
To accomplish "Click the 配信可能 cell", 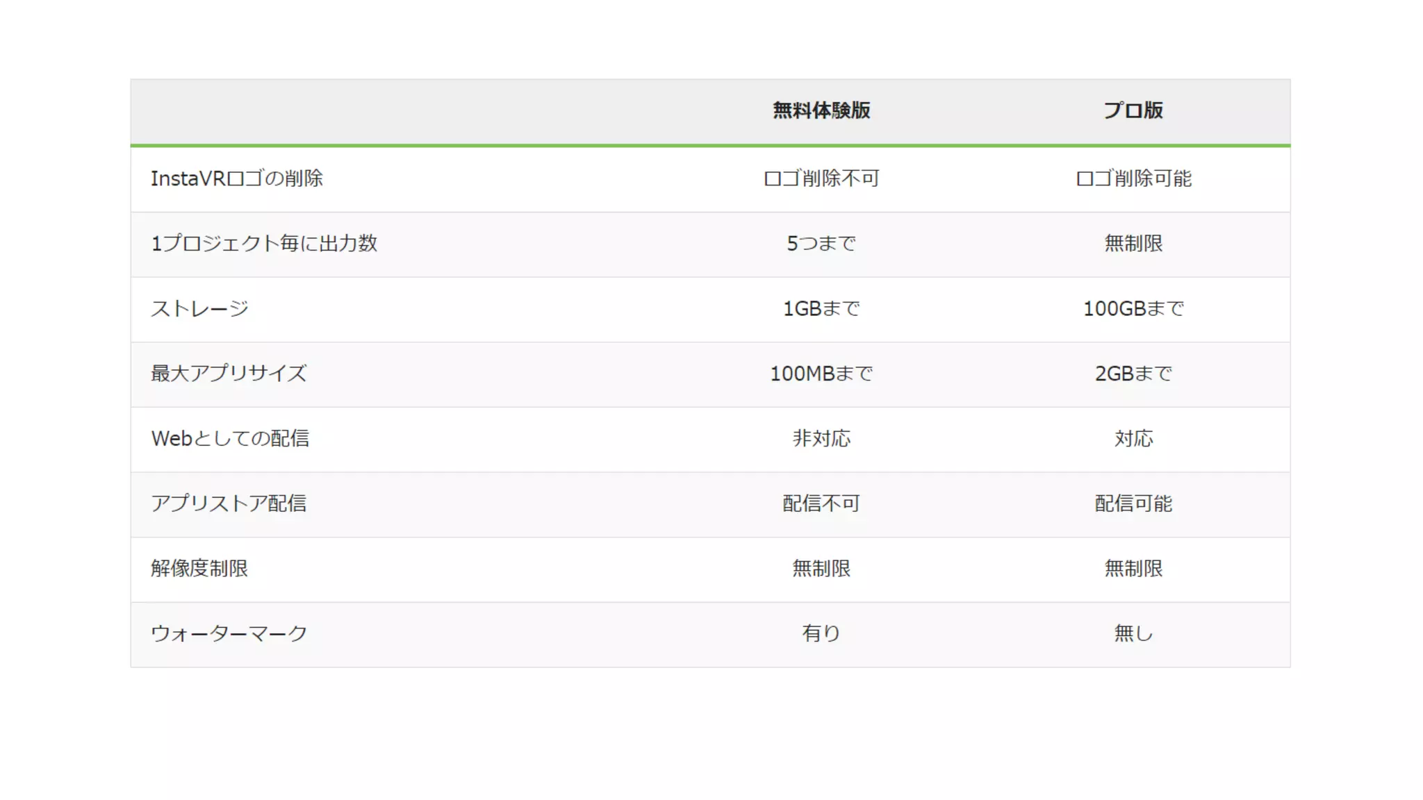I will pyautogui.click(x=1133, y=503).
